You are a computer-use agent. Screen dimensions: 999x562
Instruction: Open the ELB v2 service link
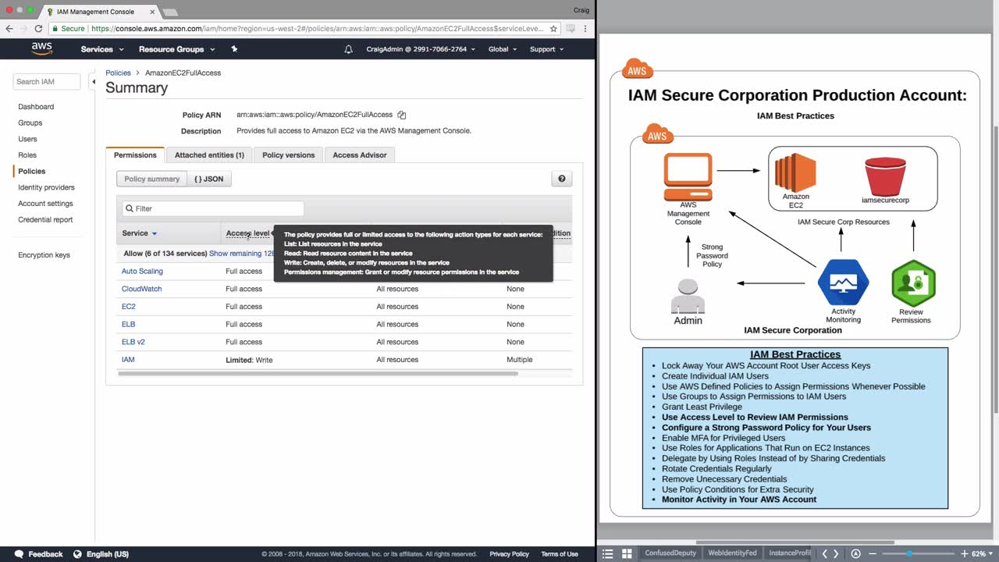133,342
